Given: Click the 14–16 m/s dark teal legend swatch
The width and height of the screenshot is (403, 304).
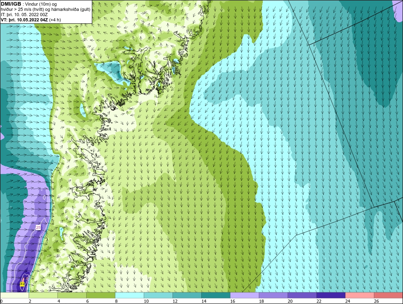Looking at the screenshot, I should [x=216, y=295].
